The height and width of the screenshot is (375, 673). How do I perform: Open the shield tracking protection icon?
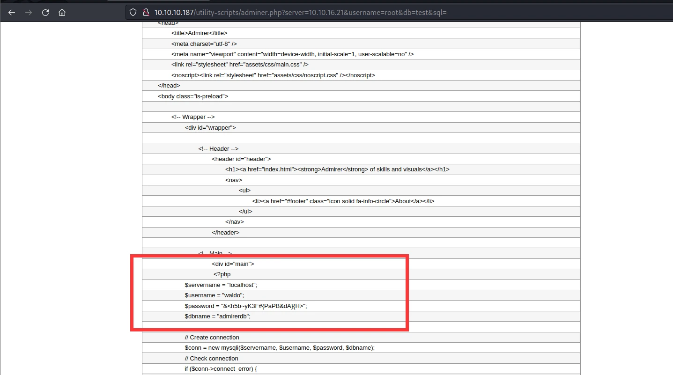coord(133,13)
